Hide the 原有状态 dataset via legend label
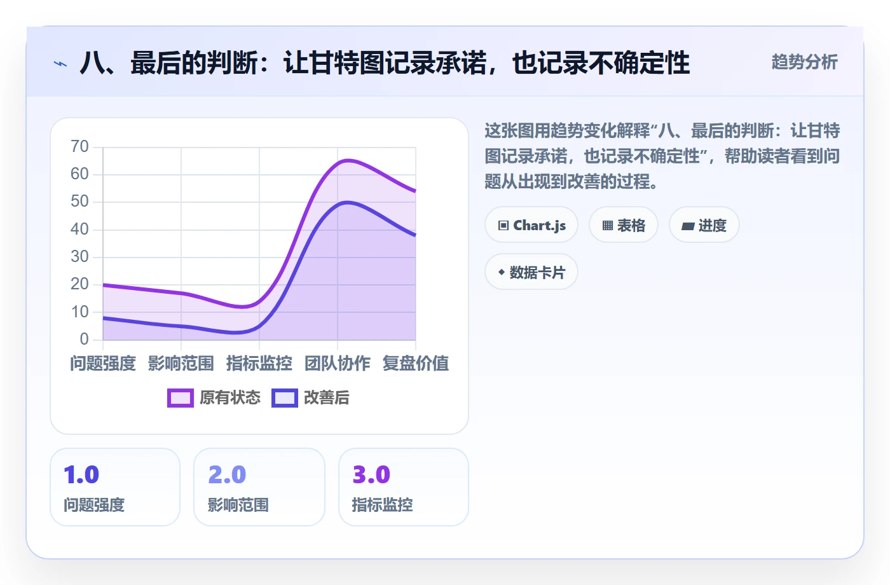The image size is (890, 585). coord(230,398)
